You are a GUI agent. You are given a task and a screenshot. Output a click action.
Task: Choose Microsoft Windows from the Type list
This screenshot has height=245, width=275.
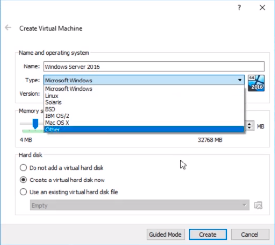pyautogui.click(x=144, y=89)
